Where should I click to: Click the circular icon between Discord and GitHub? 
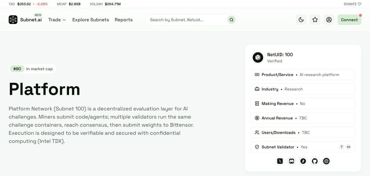[x=303, y=161]
